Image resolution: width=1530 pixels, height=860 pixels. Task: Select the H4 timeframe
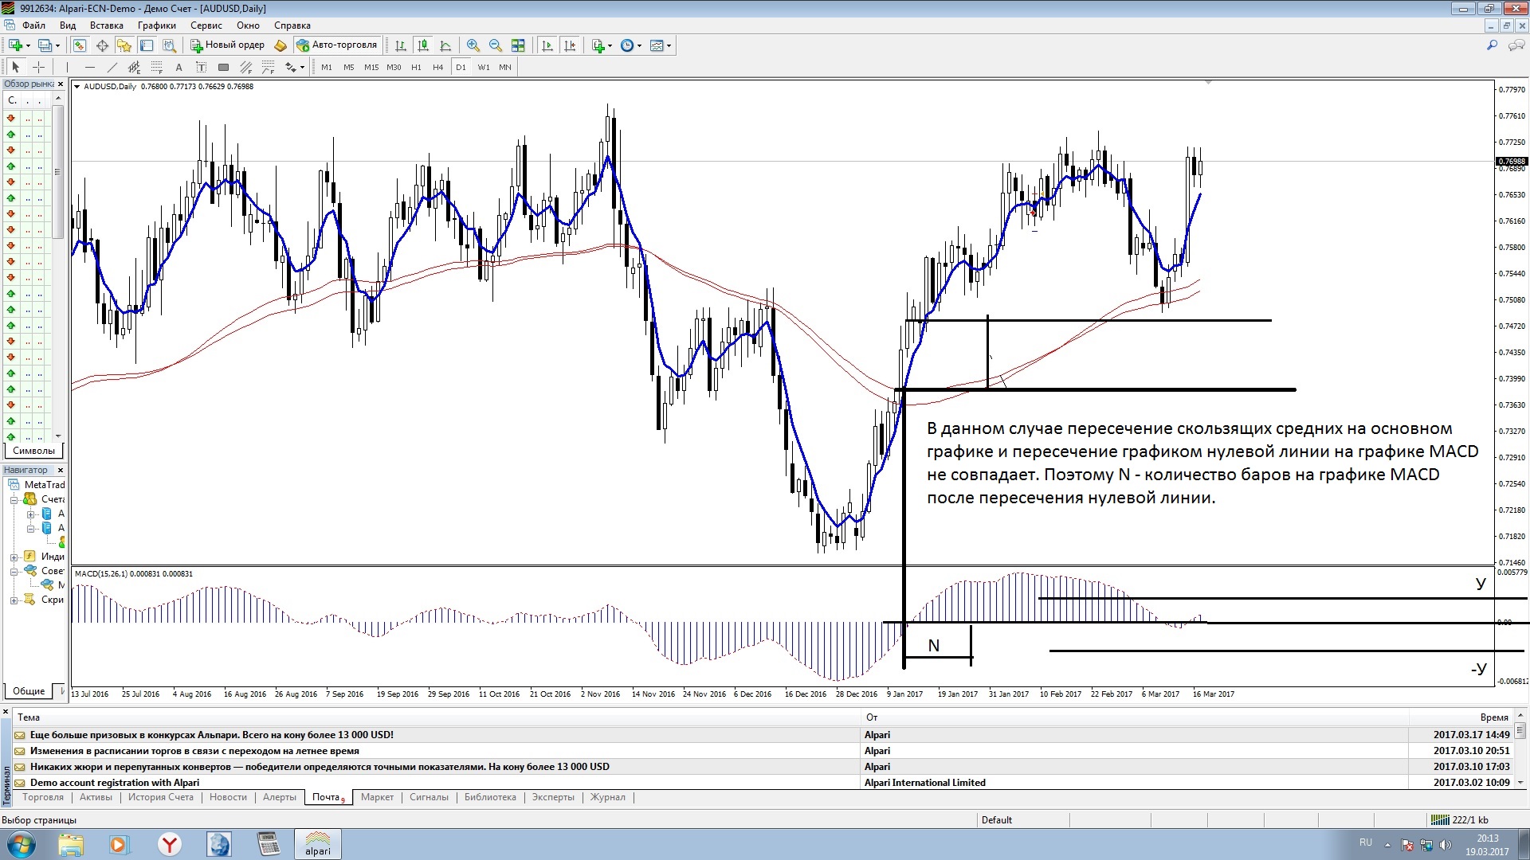coord(437,68)
